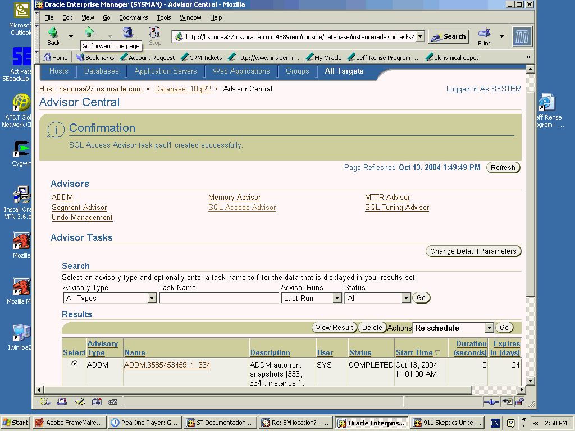575x431 pixels.
Task: Click the padlock security icon in the status bar
Action: (x=519, y=402)
